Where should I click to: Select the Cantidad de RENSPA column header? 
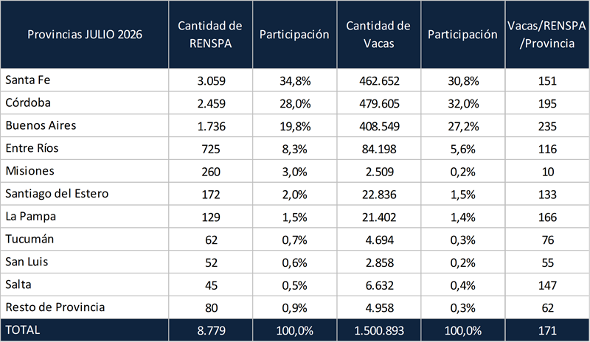tap(211, 34)
